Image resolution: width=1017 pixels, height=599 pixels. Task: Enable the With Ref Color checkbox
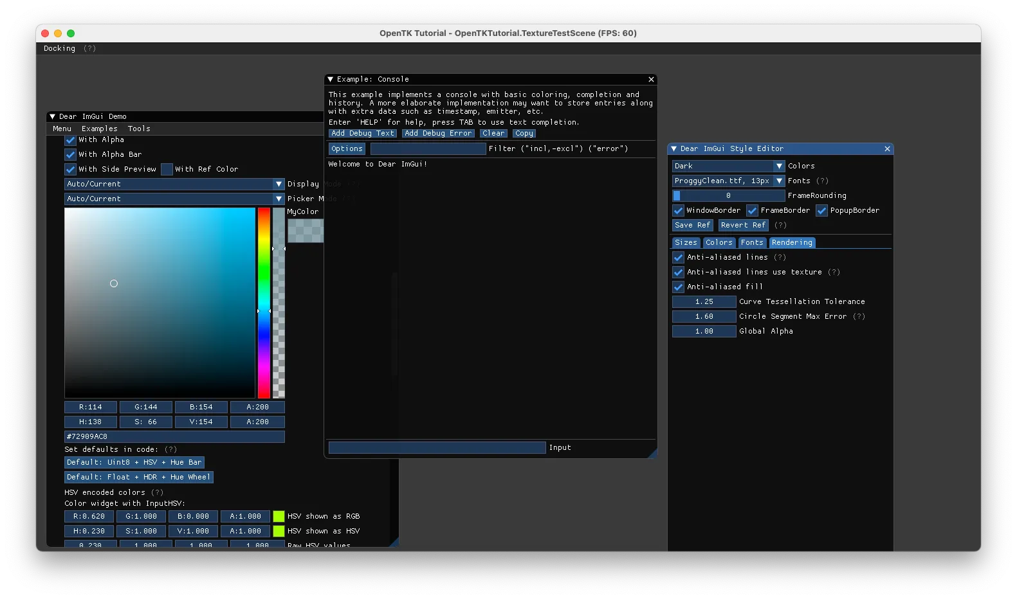[x=167, y=170]
